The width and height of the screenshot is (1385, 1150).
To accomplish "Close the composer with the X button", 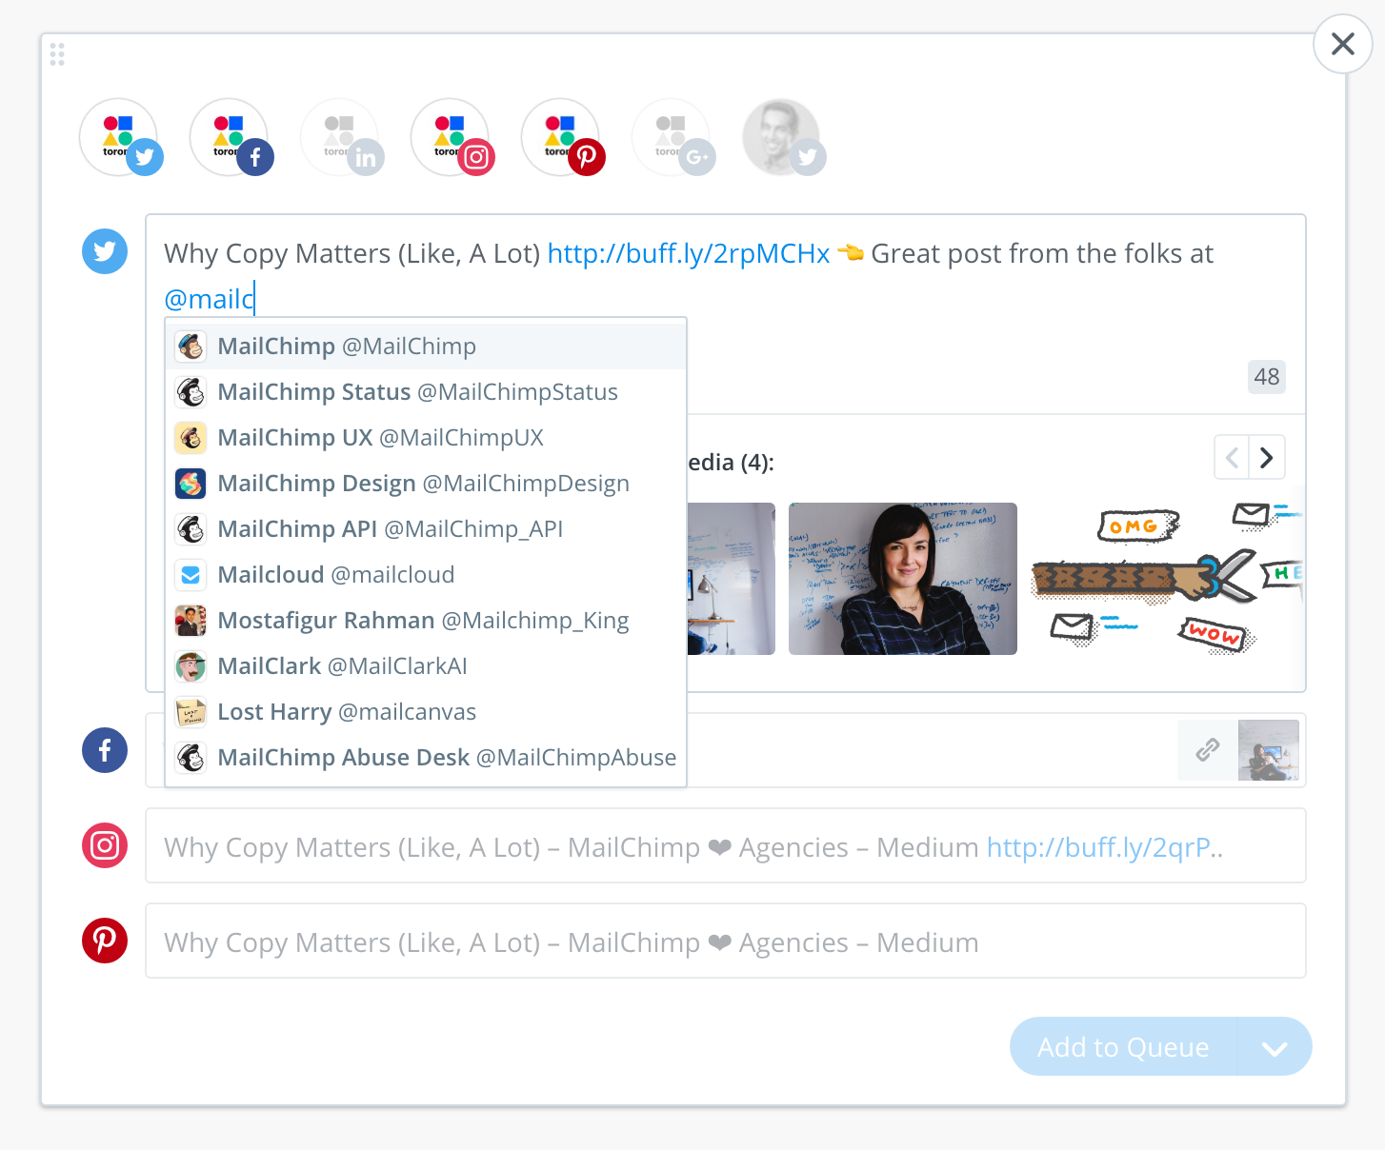I will [x=1342, y=44].
